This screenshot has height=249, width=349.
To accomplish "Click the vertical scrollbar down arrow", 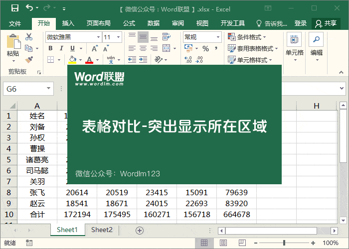I will (x=343, y=220).
